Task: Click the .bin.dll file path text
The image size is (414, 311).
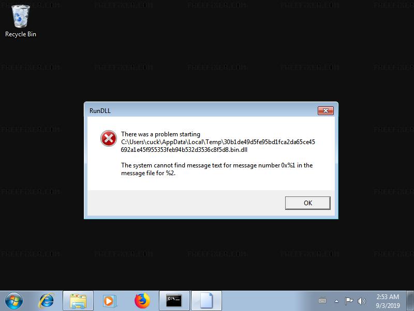Action: point(218,146)
